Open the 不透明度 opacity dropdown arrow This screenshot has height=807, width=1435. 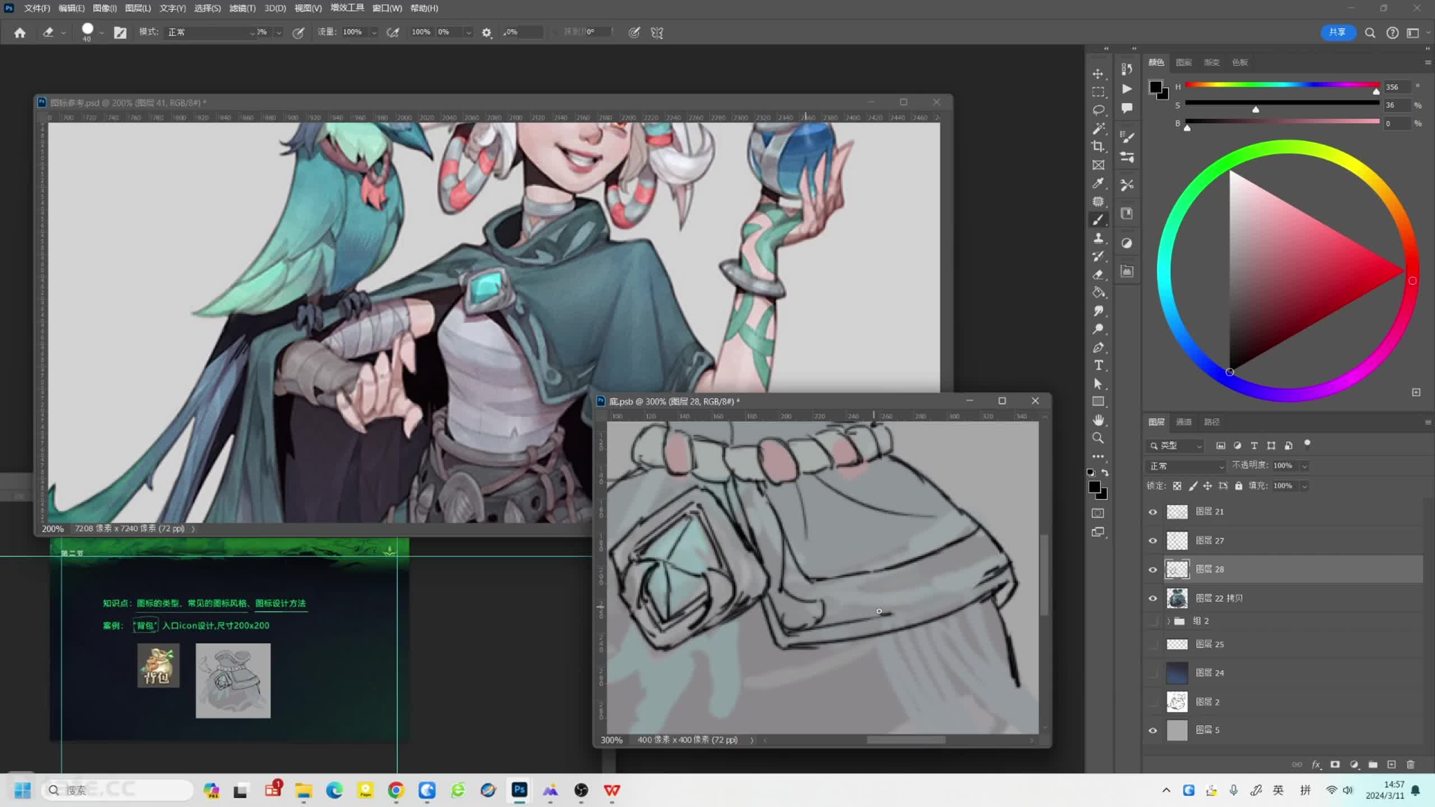tap(1304, 466)
